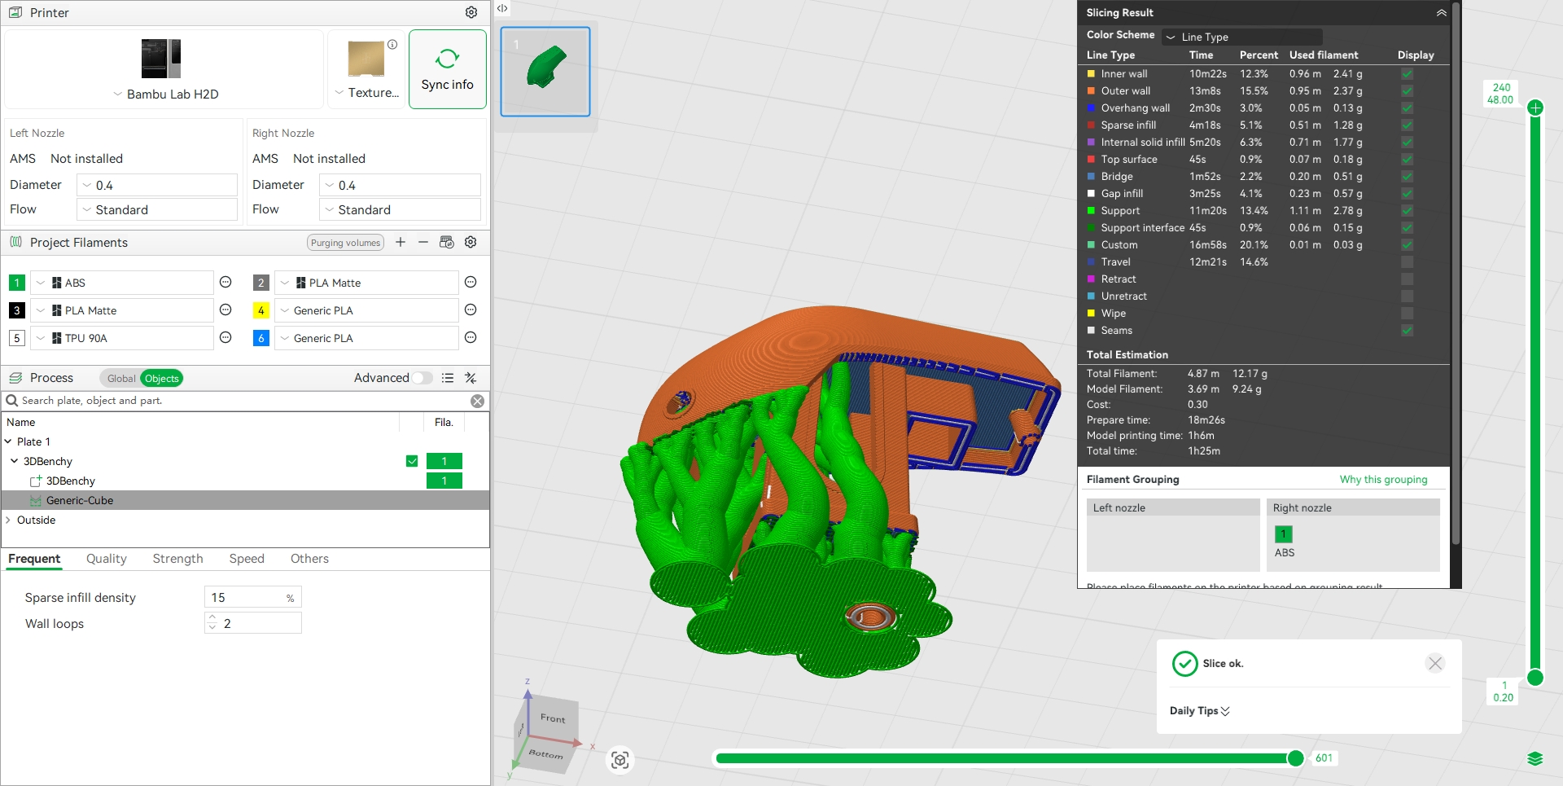Expand the Outside tree node
Screen dimensions: 1563x786
8,520
